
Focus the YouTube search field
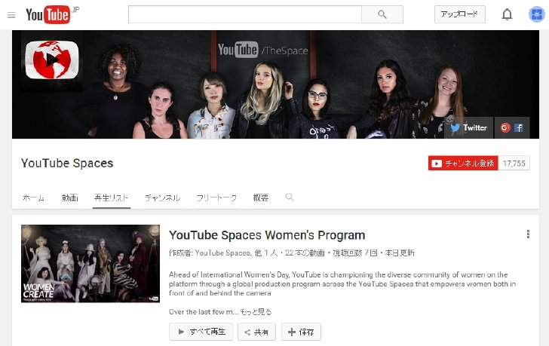pyautogui.click(x=245, y=14)
